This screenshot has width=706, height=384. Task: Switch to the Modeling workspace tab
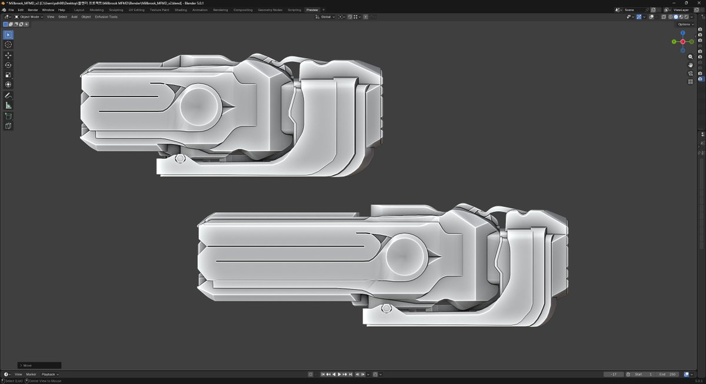point(96,10)
